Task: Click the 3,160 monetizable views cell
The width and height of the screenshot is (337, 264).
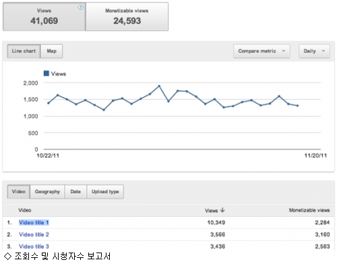Action: (x=322, y=234)
